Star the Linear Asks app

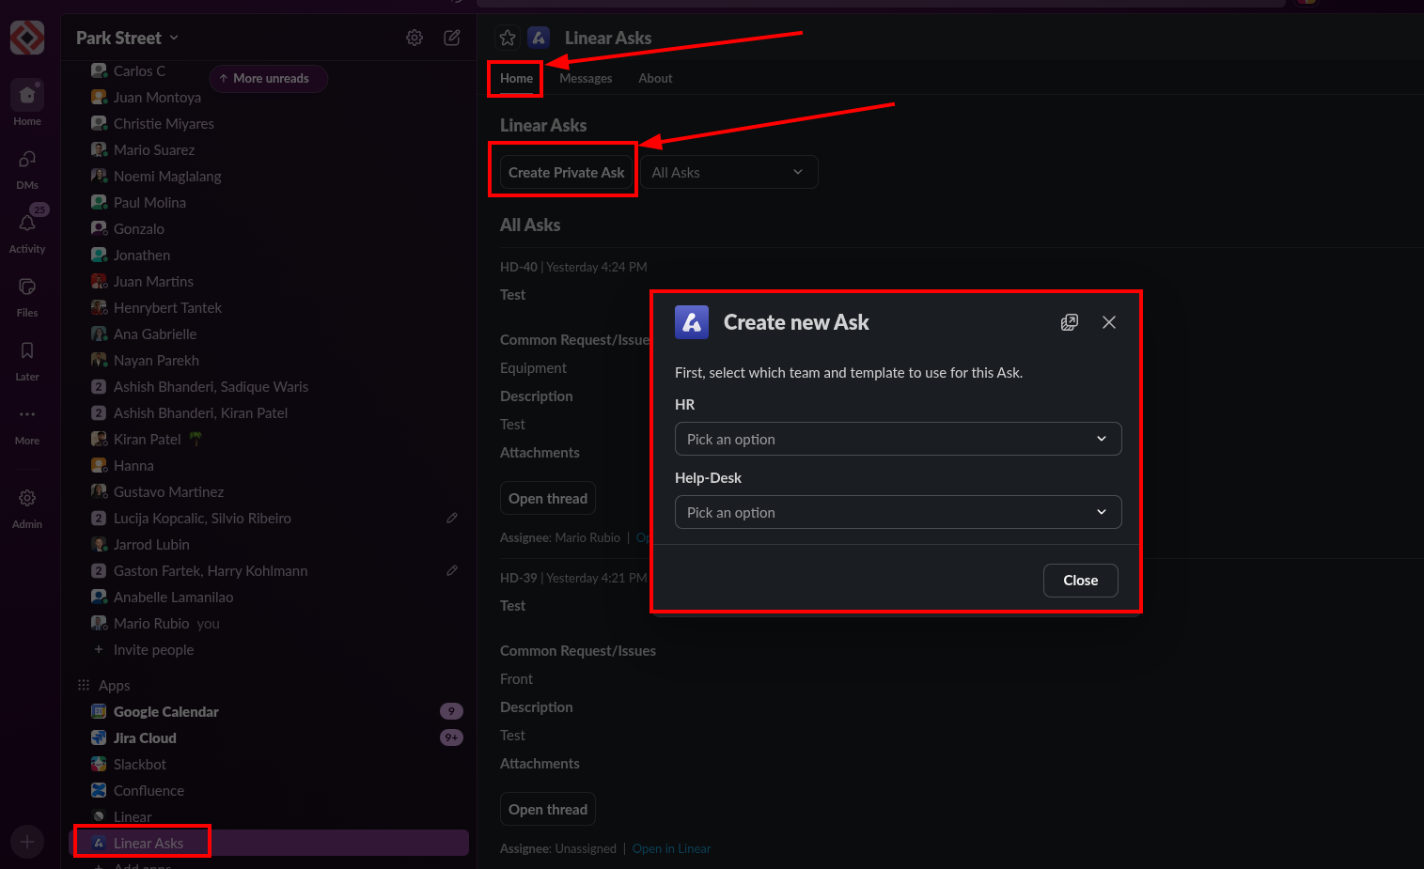508,38
